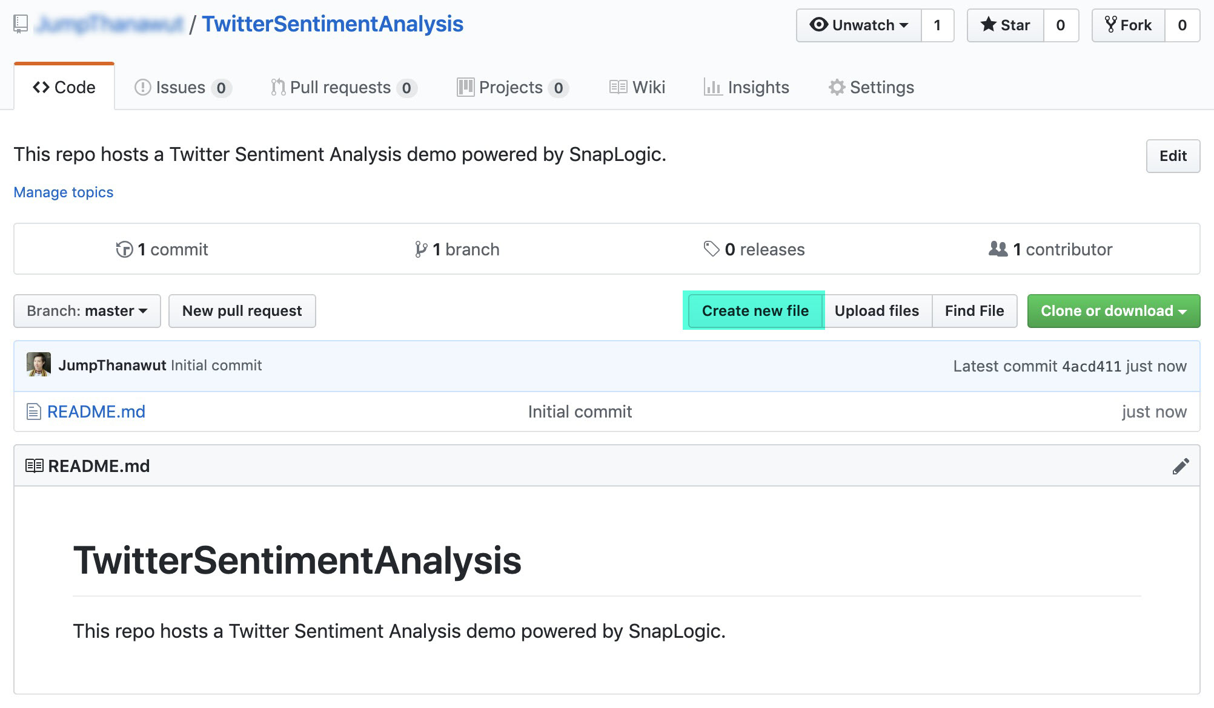The width and height of the screenshot is (1214, 708).
Task: Open the JumpThanawut author link
Action: (x=112, y=365)
